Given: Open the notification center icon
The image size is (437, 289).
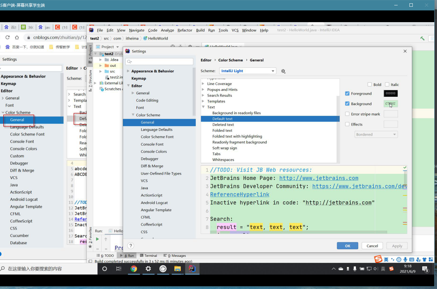Looking at the screenshot, I should pos(425,269).
